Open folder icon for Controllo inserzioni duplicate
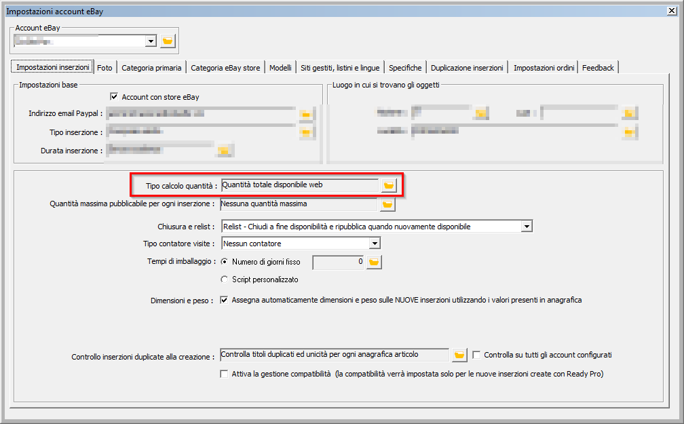684x424 pixels. coord(459,355)
